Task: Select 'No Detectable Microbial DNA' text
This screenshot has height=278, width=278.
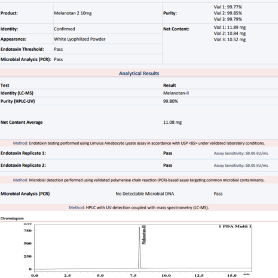Action: pos(145,194)
